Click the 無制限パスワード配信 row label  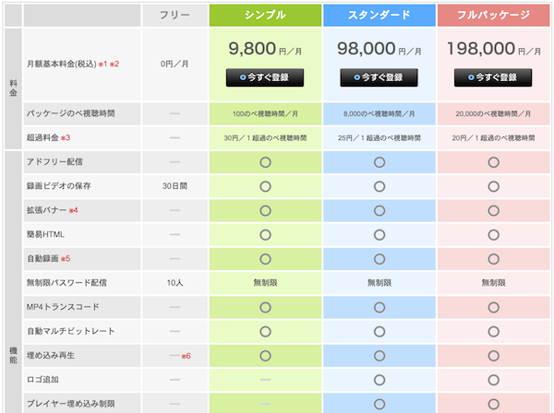coord(72,282)
